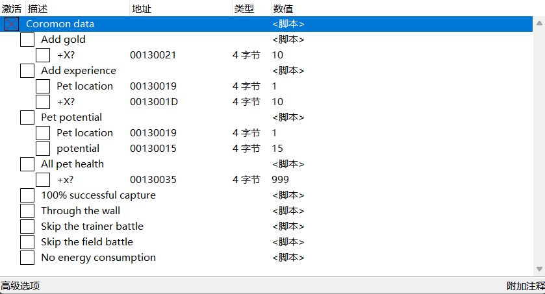This screenshot has height=294, width=545.
Task: Activate the Add experience checkbox
Action: click(27, 71)
